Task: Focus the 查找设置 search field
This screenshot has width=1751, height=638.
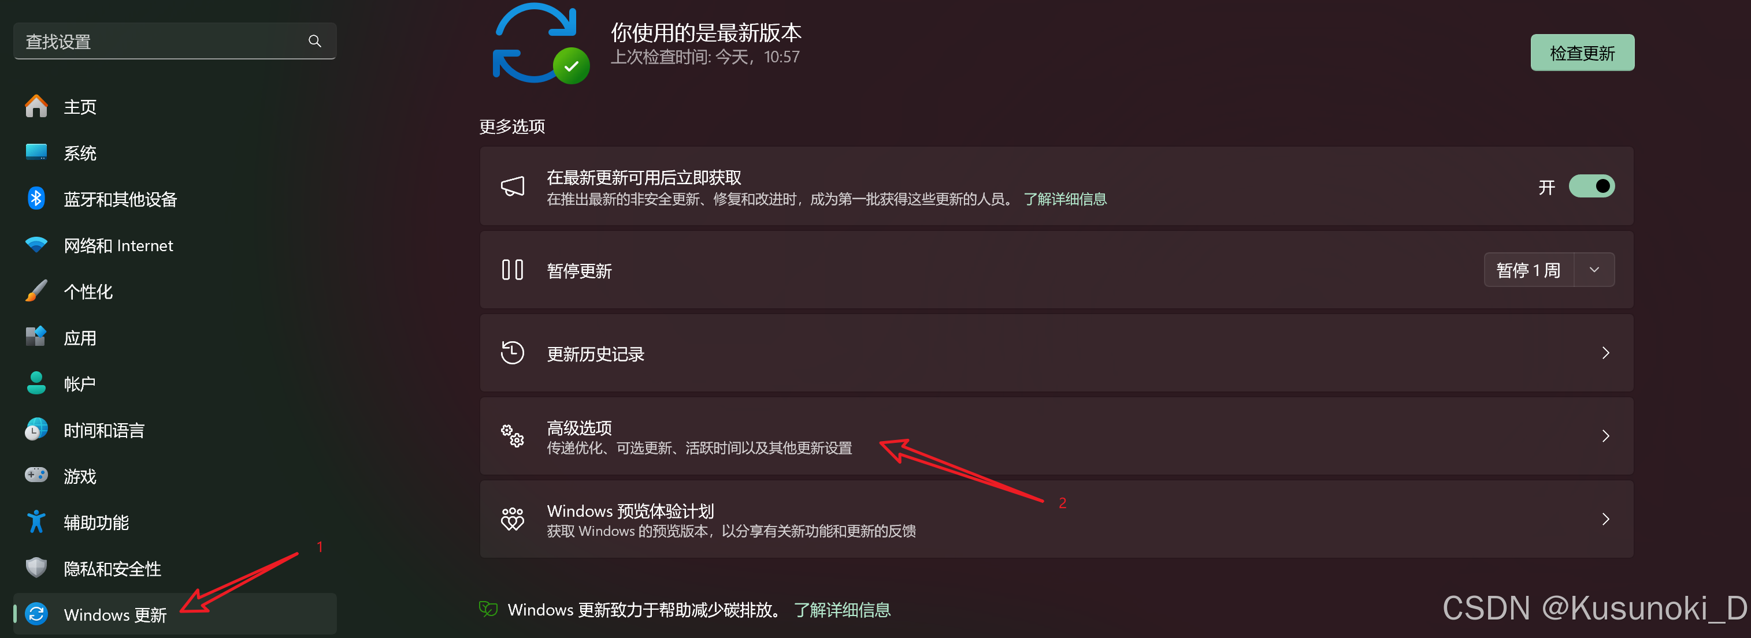Action: (x=175, y=42)
